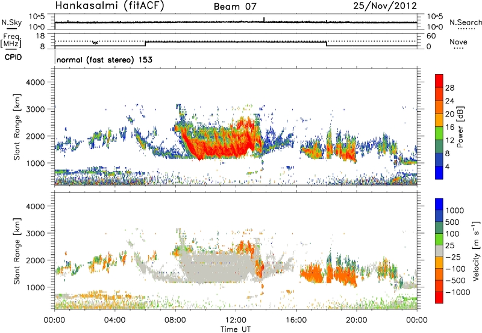Click the '16' power colorbar tick
Screen dimensions: 482x333
[x=449, y=127]
